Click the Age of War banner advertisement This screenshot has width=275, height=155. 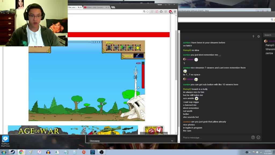(73, 130)
